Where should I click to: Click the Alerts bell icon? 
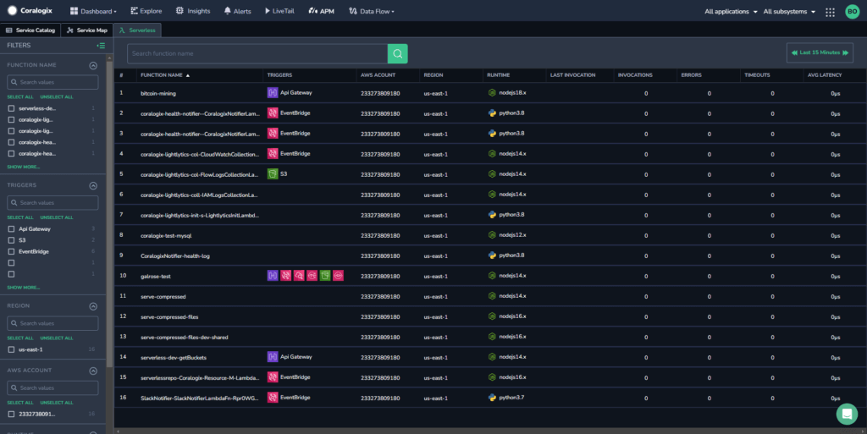tap(227, 11)
